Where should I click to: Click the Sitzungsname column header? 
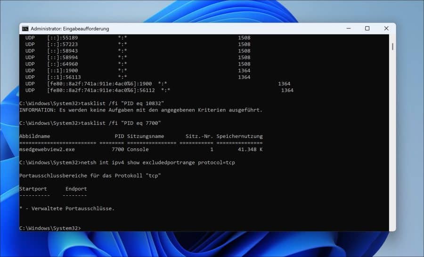pyautogui.click(x=146, y=136)
